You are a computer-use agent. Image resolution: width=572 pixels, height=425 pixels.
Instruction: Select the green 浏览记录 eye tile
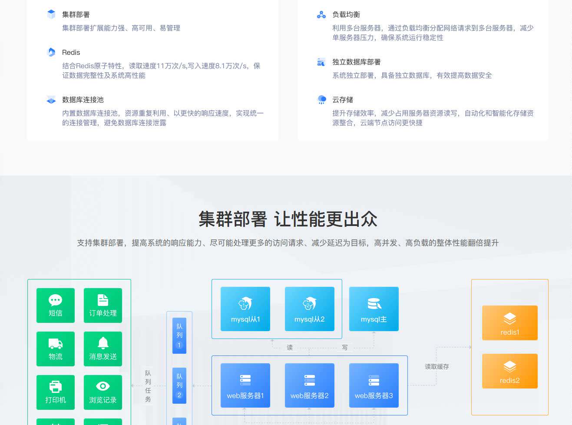click(x=103, y=392)
